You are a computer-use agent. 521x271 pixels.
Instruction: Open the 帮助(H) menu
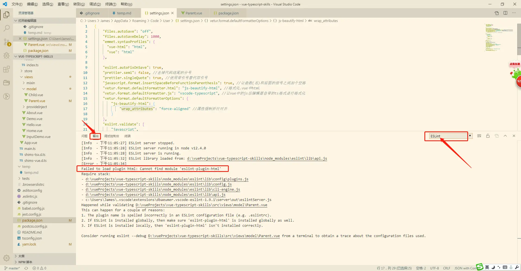(x=126, y=4)
